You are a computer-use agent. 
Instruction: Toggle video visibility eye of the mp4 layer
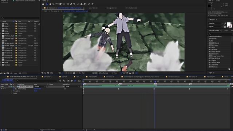pyautogui.click(x=1, y=87)
